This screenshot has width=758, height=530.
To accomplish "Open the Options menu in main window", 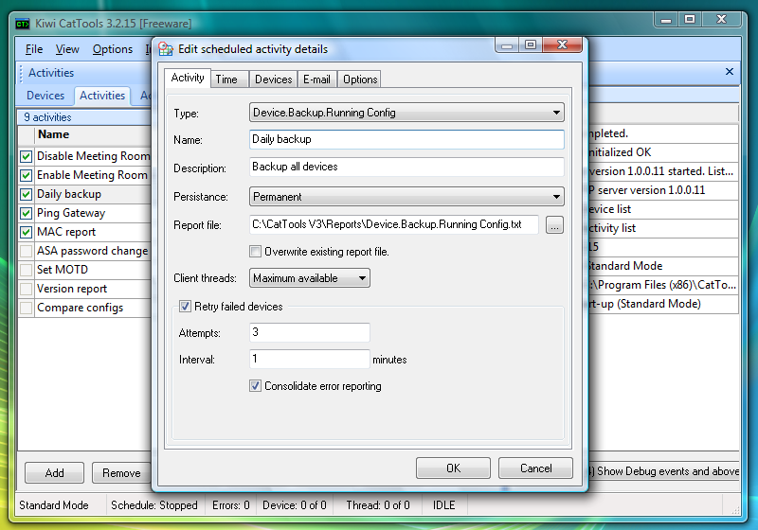I will [x=113, y=49].
